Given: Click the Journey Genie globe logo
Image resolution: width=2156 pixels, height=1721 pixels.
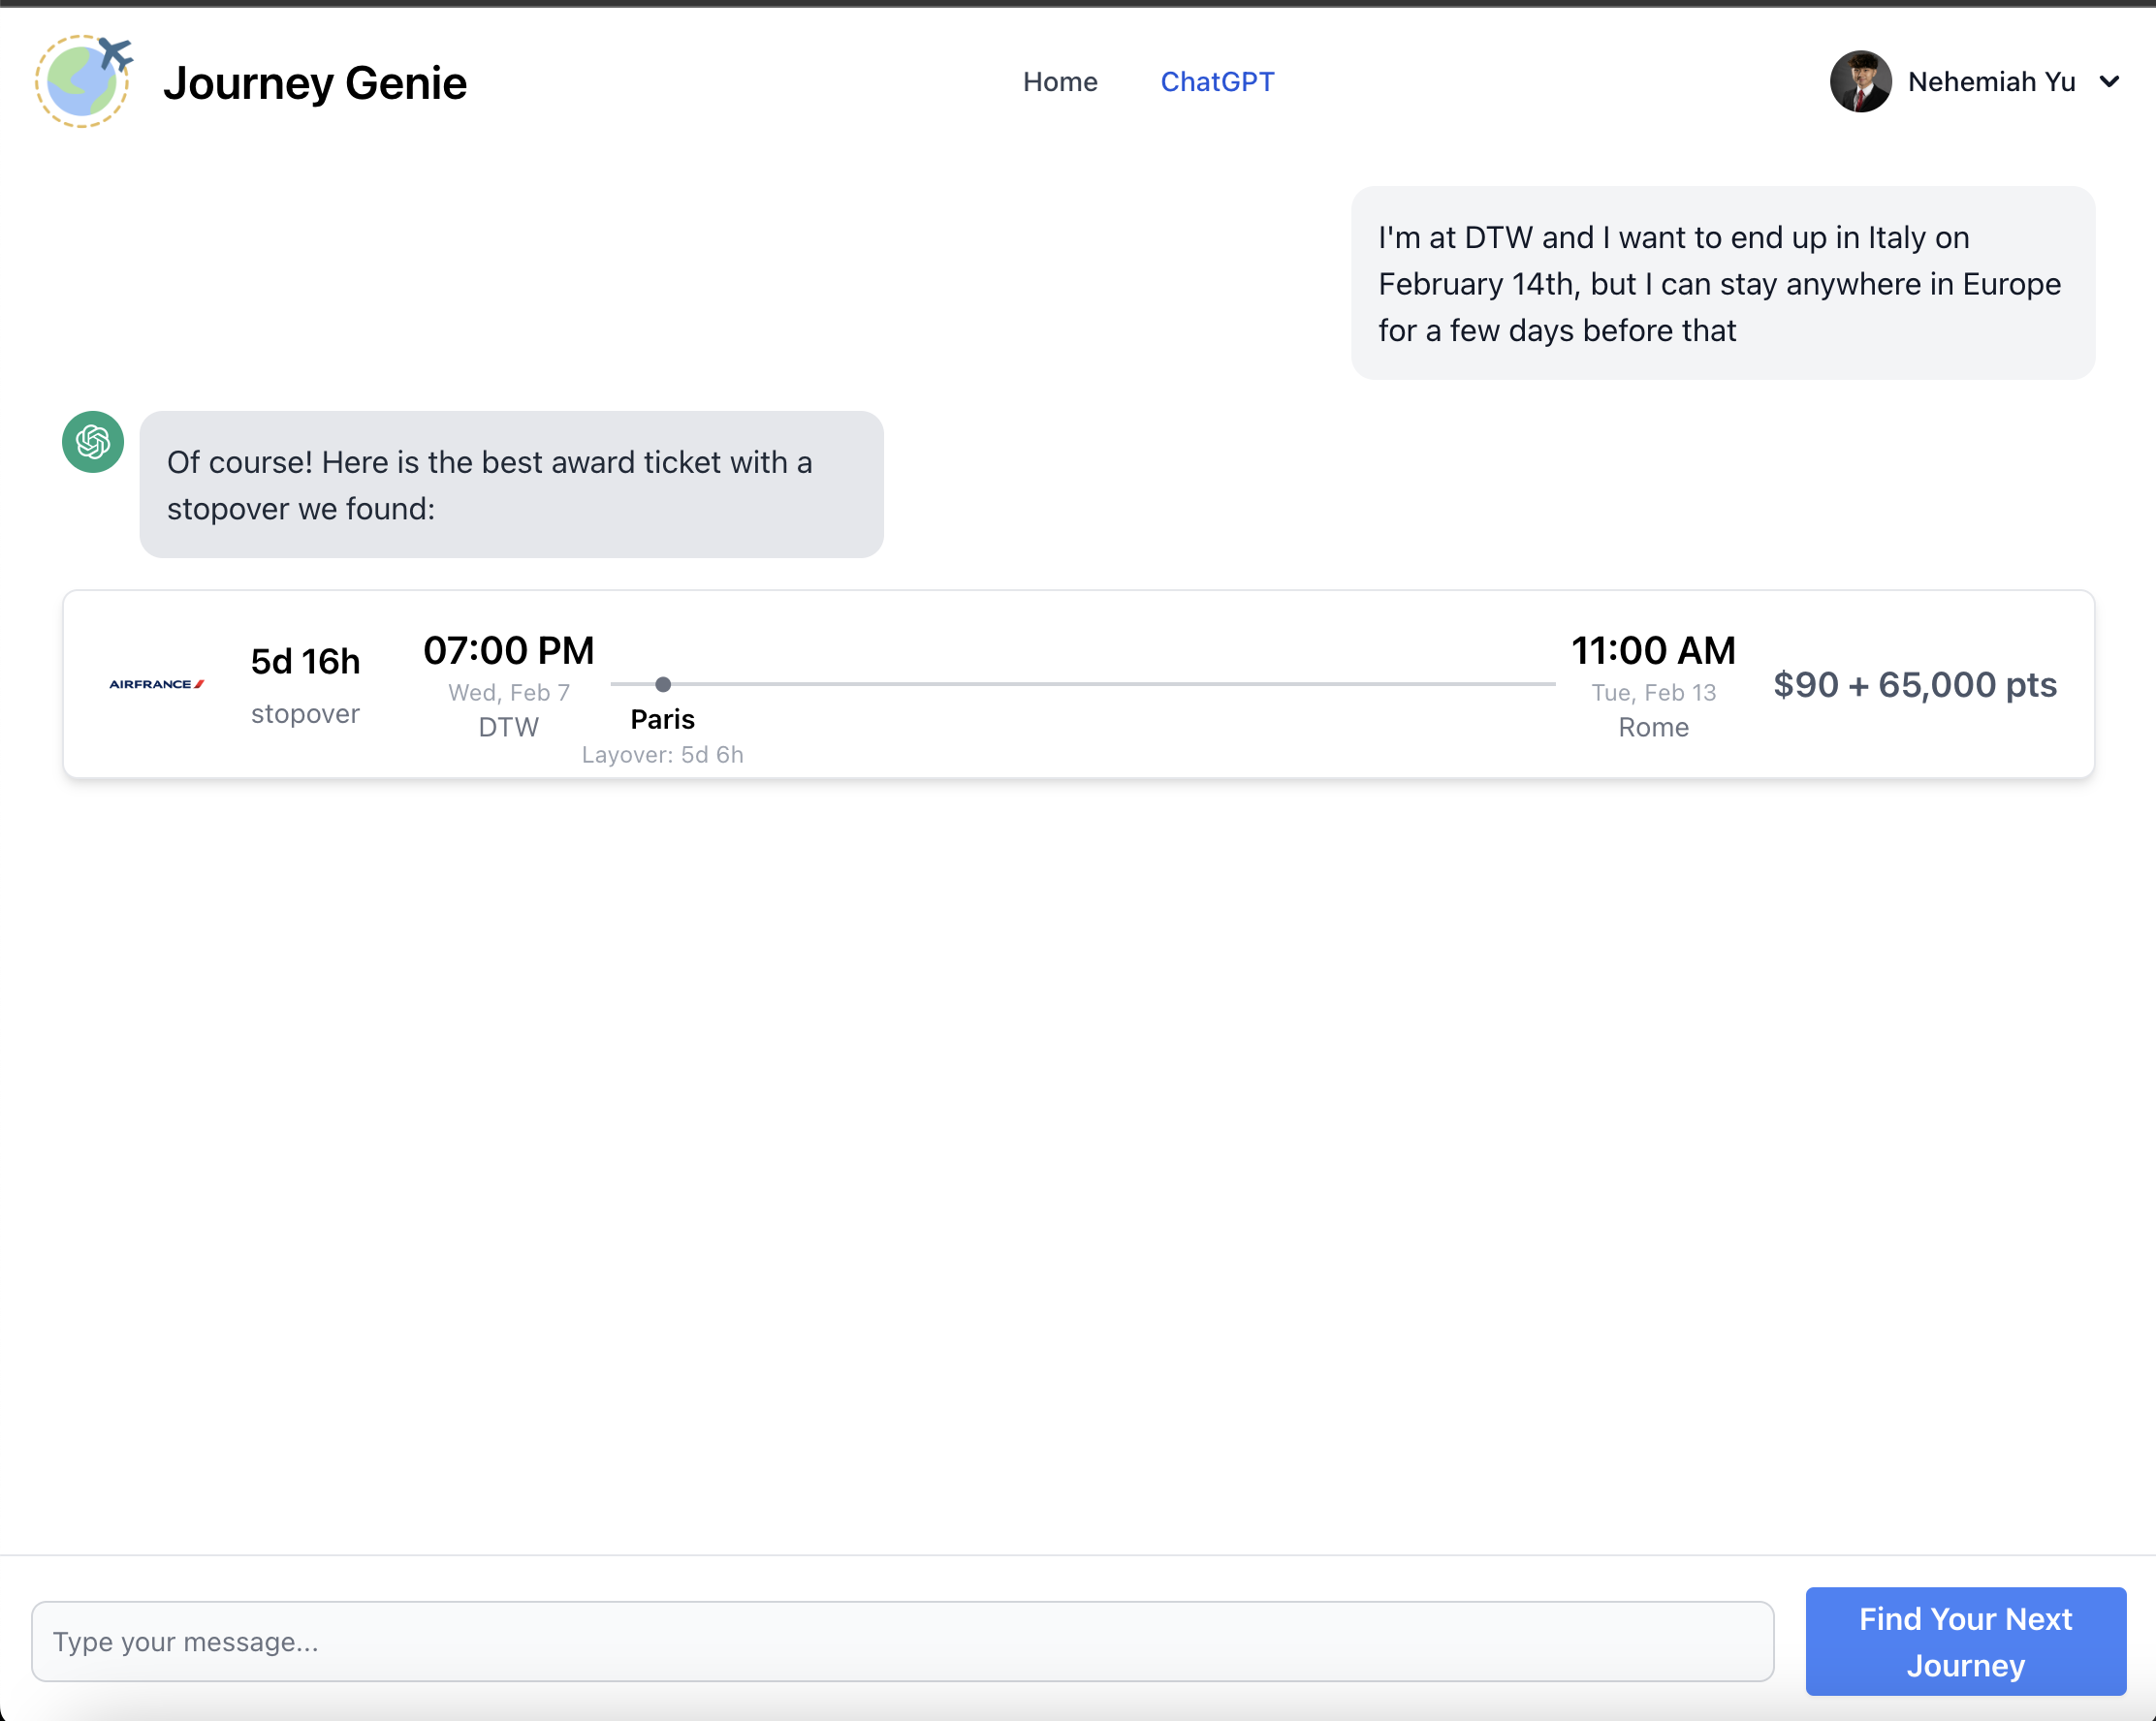Looking at the screenshot, I should [84, 81].
